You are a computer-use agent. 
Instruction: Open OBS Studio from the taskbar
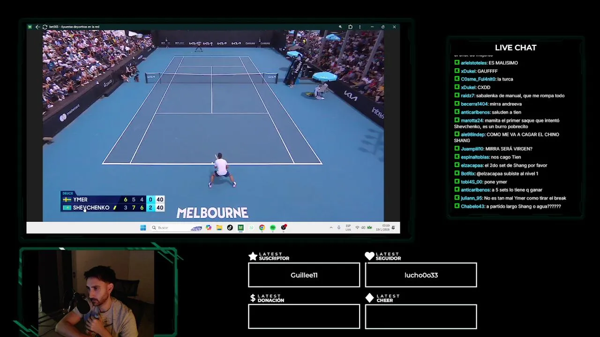[284, 227]
